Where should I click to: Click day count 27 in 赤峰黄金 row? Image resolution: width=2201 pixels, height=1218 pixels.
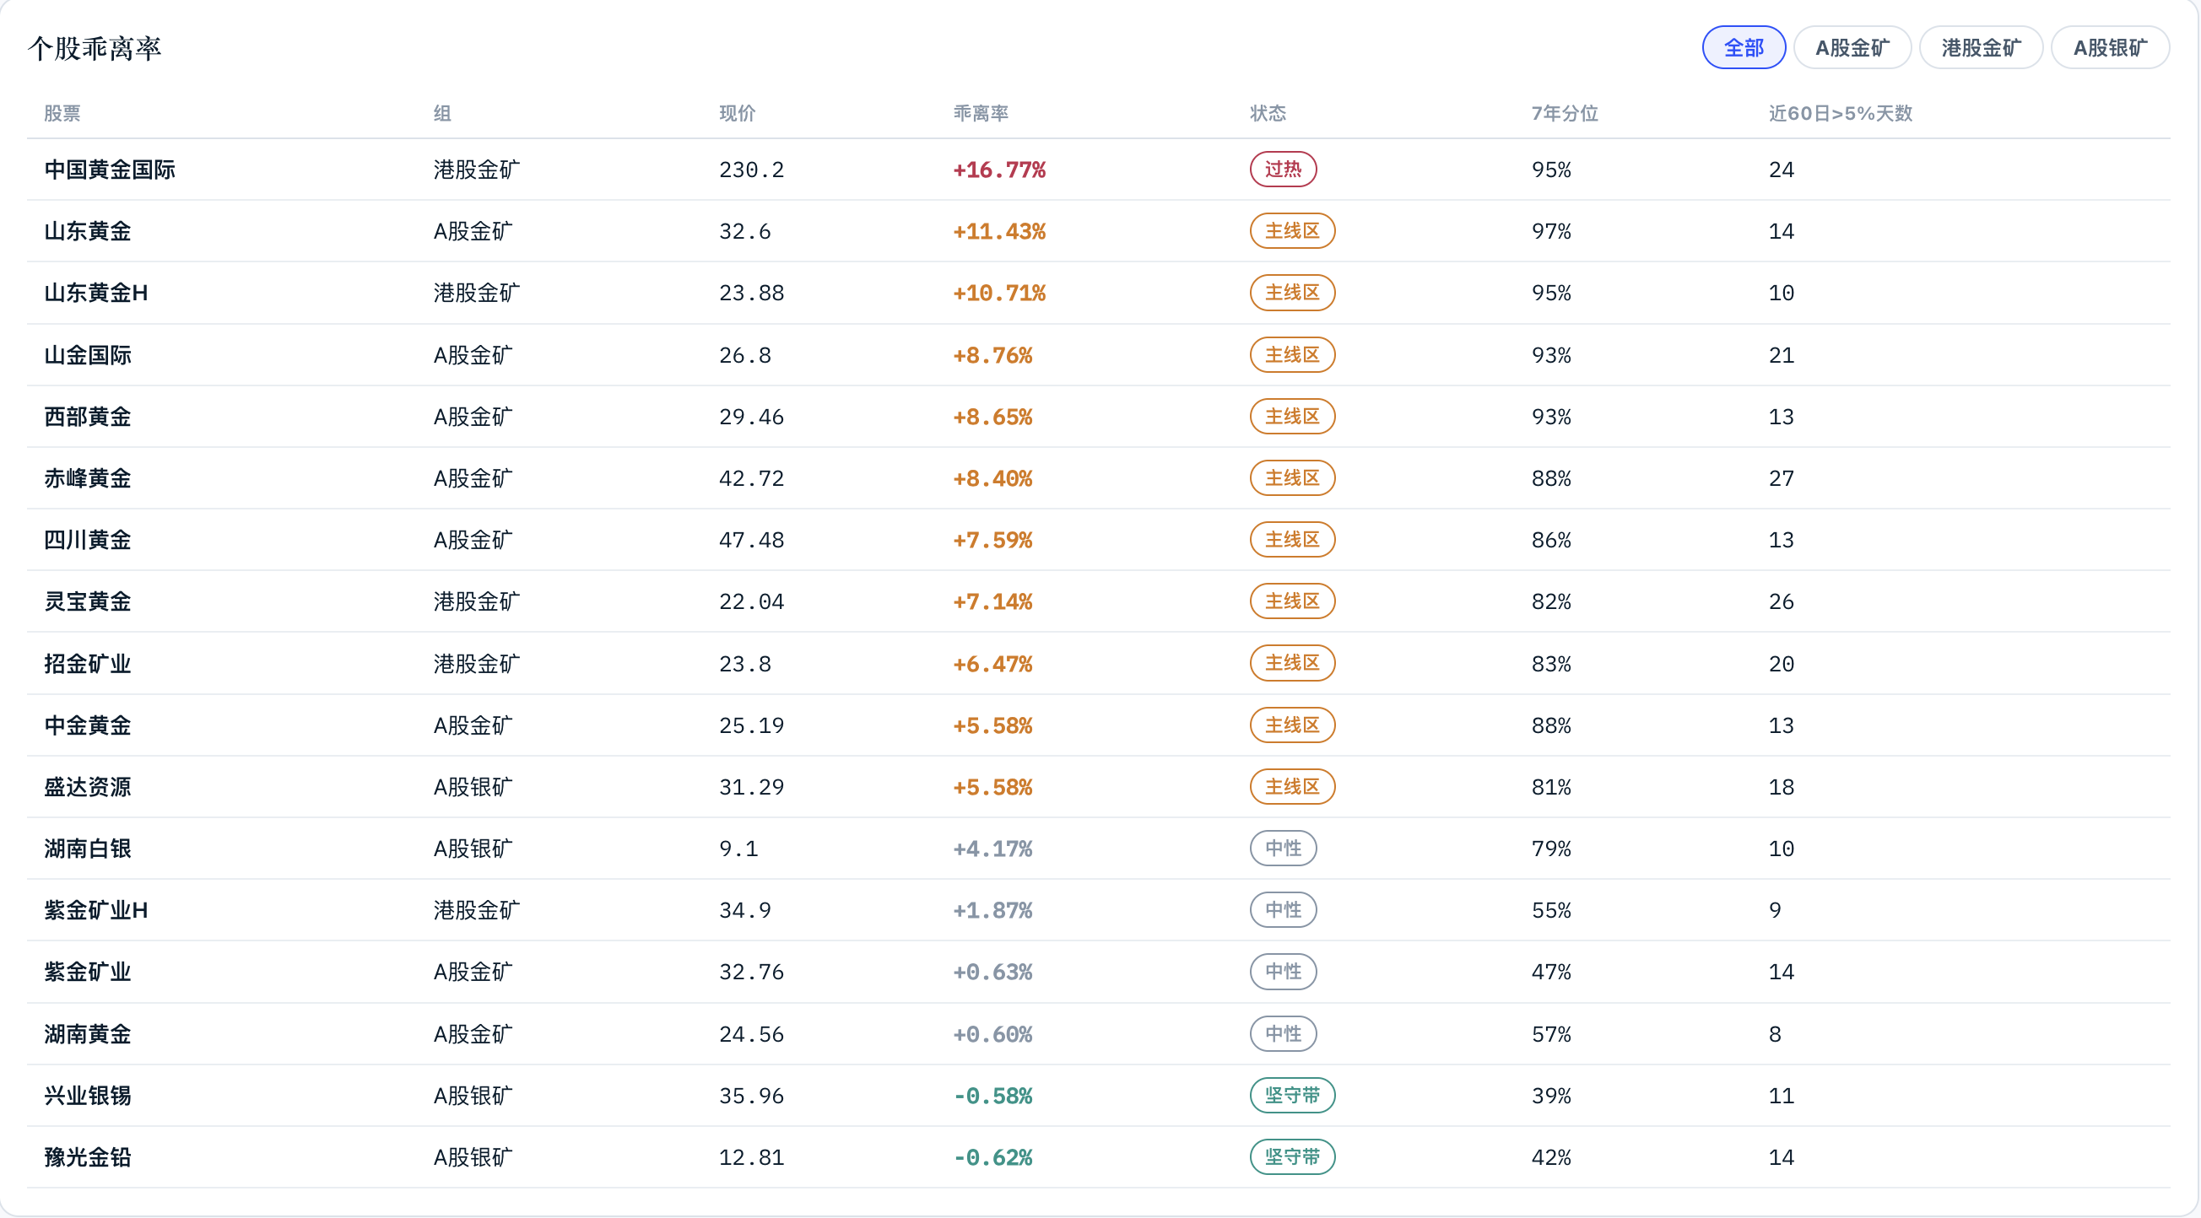(x=1782, y=478)
